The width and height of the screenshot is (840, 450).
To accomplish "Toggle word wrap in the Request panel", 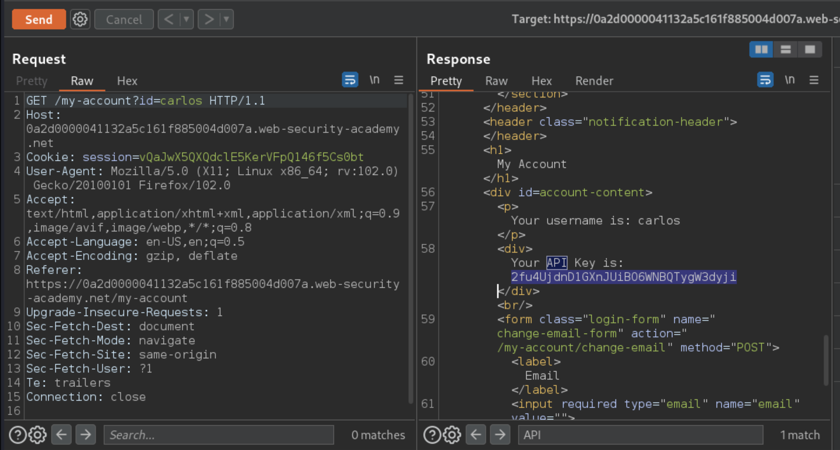I will pyautogui.click(x=350, y=80).
